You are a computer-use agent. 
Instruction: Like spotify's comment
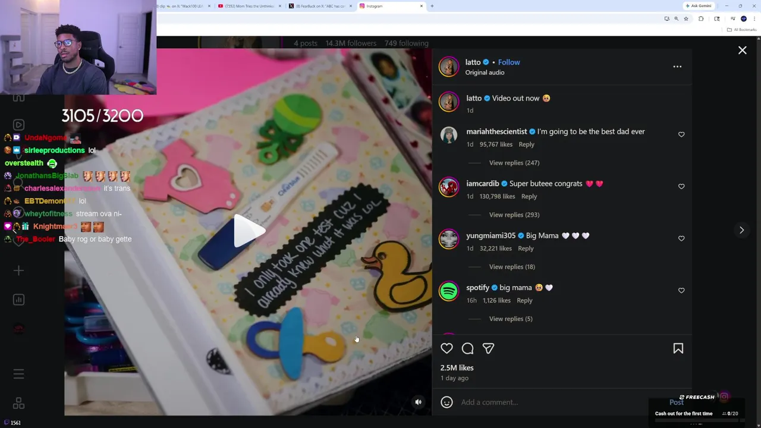[681, 290]
